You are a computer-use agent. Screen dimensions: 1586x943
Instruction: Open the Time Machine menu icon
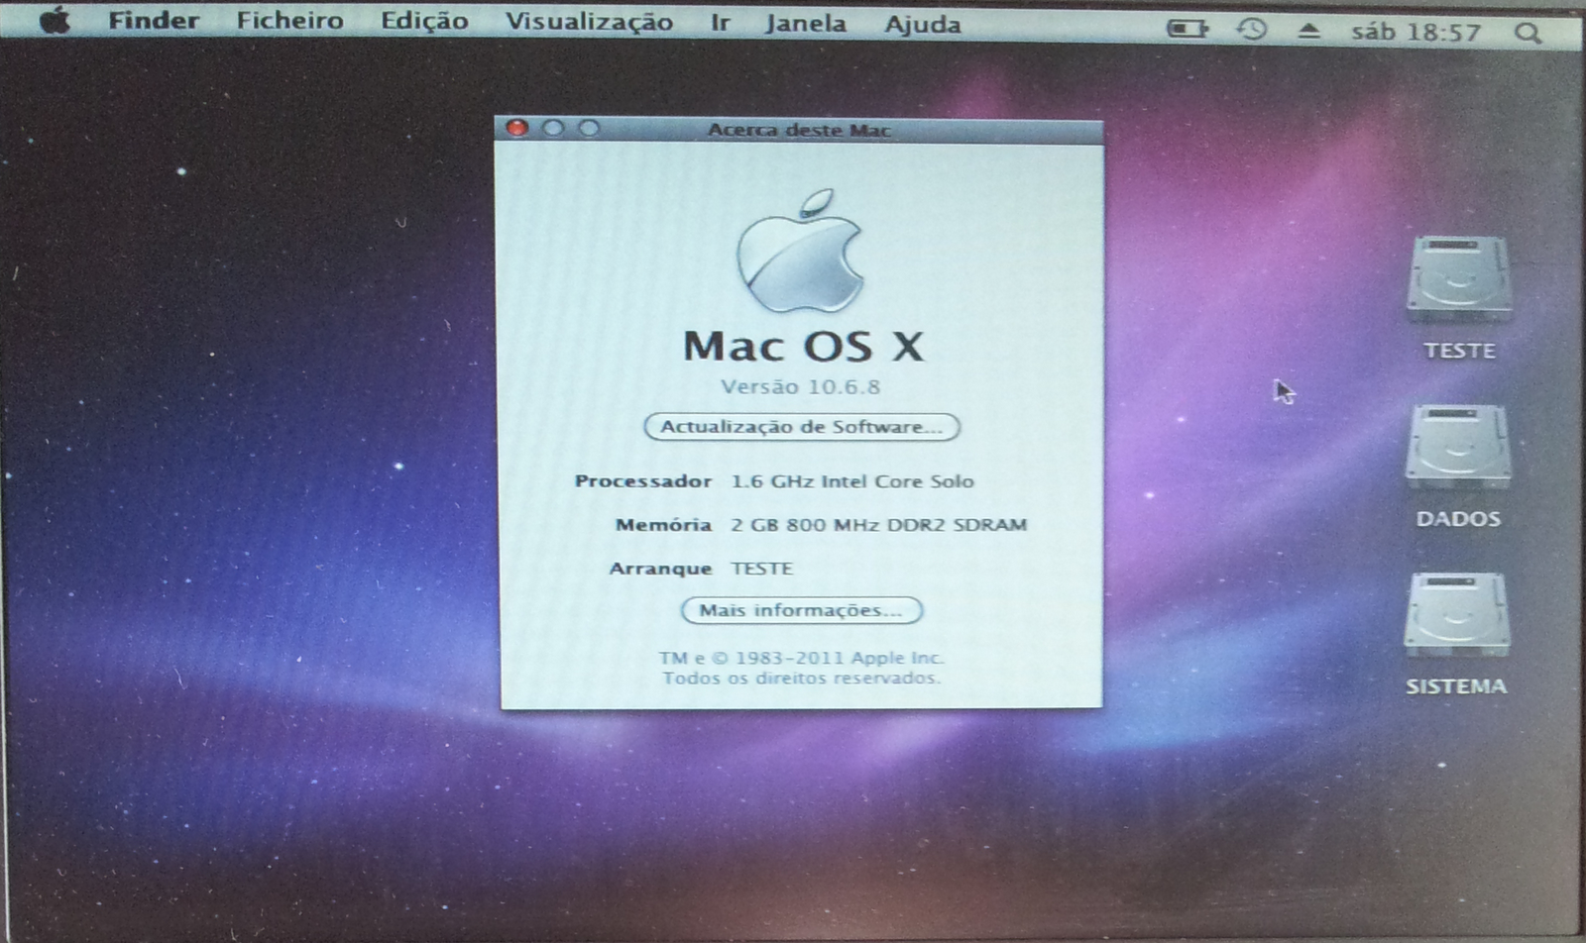click(1251, 30)
